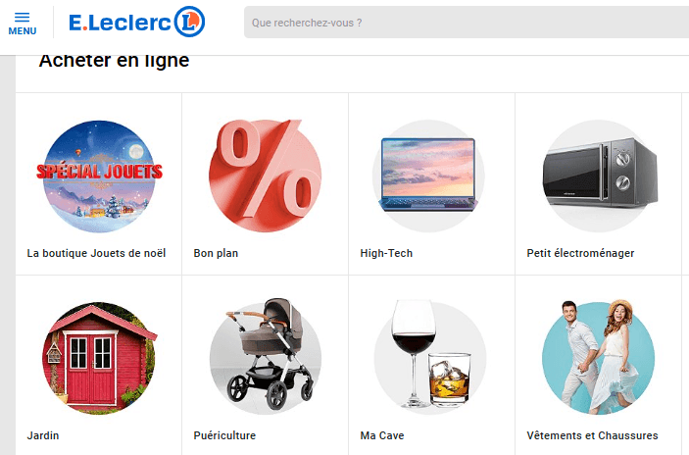Screen dimensions: 689x455
Task: Go to 'Bon plan' category
Action: pos(216,253)
